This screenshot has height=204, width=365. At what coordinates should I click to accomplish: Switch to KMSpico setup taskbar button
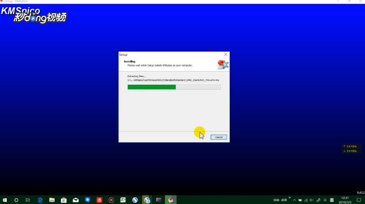click(x=171, y=200)
